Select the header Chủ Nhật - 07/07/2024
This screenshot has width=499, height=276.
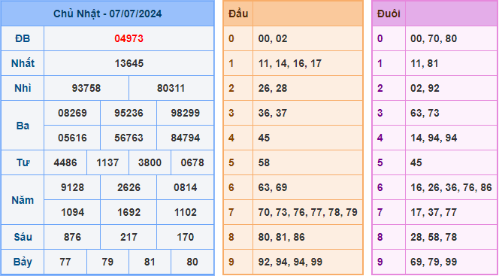(107, 14)
